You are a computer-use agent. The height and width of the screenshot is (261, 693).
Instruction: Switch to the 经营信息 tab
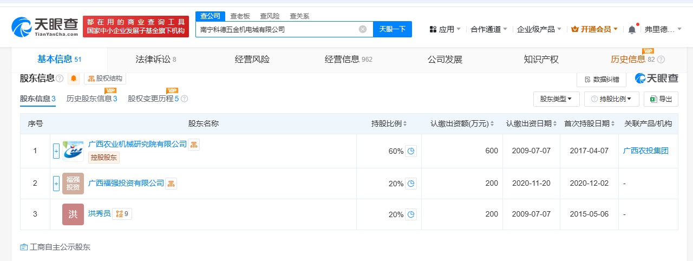pos(349,60)
